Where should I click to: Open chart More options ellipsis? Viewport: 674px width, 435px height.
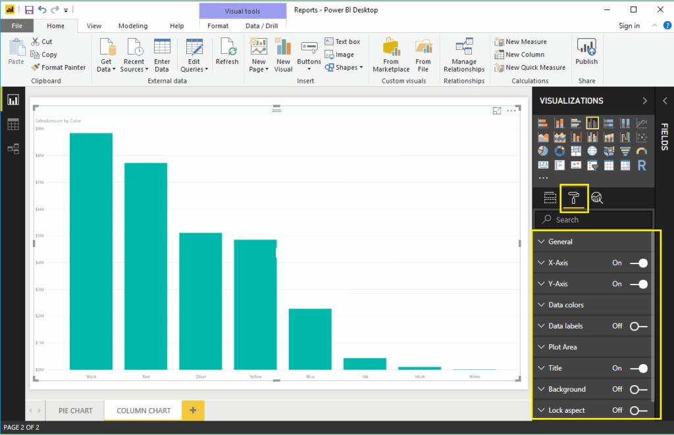coord(511,110)
